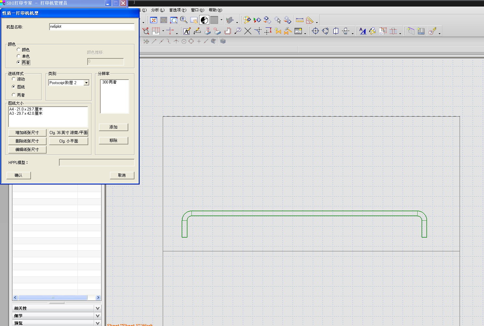This screenshot has width=484, height=326.
Task: Click the 机型名称 input field
Action: pyautogui.click(x=92, y=27)
